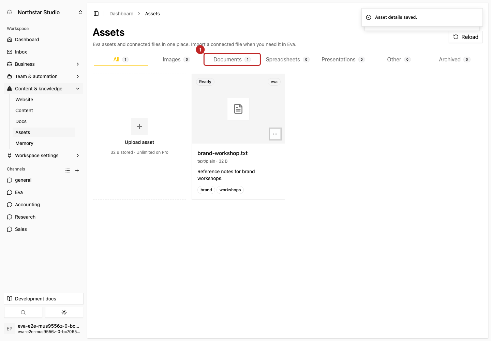Switch to the Presentations tab
Screen dimensions: 491x341
tap(343, 59)
